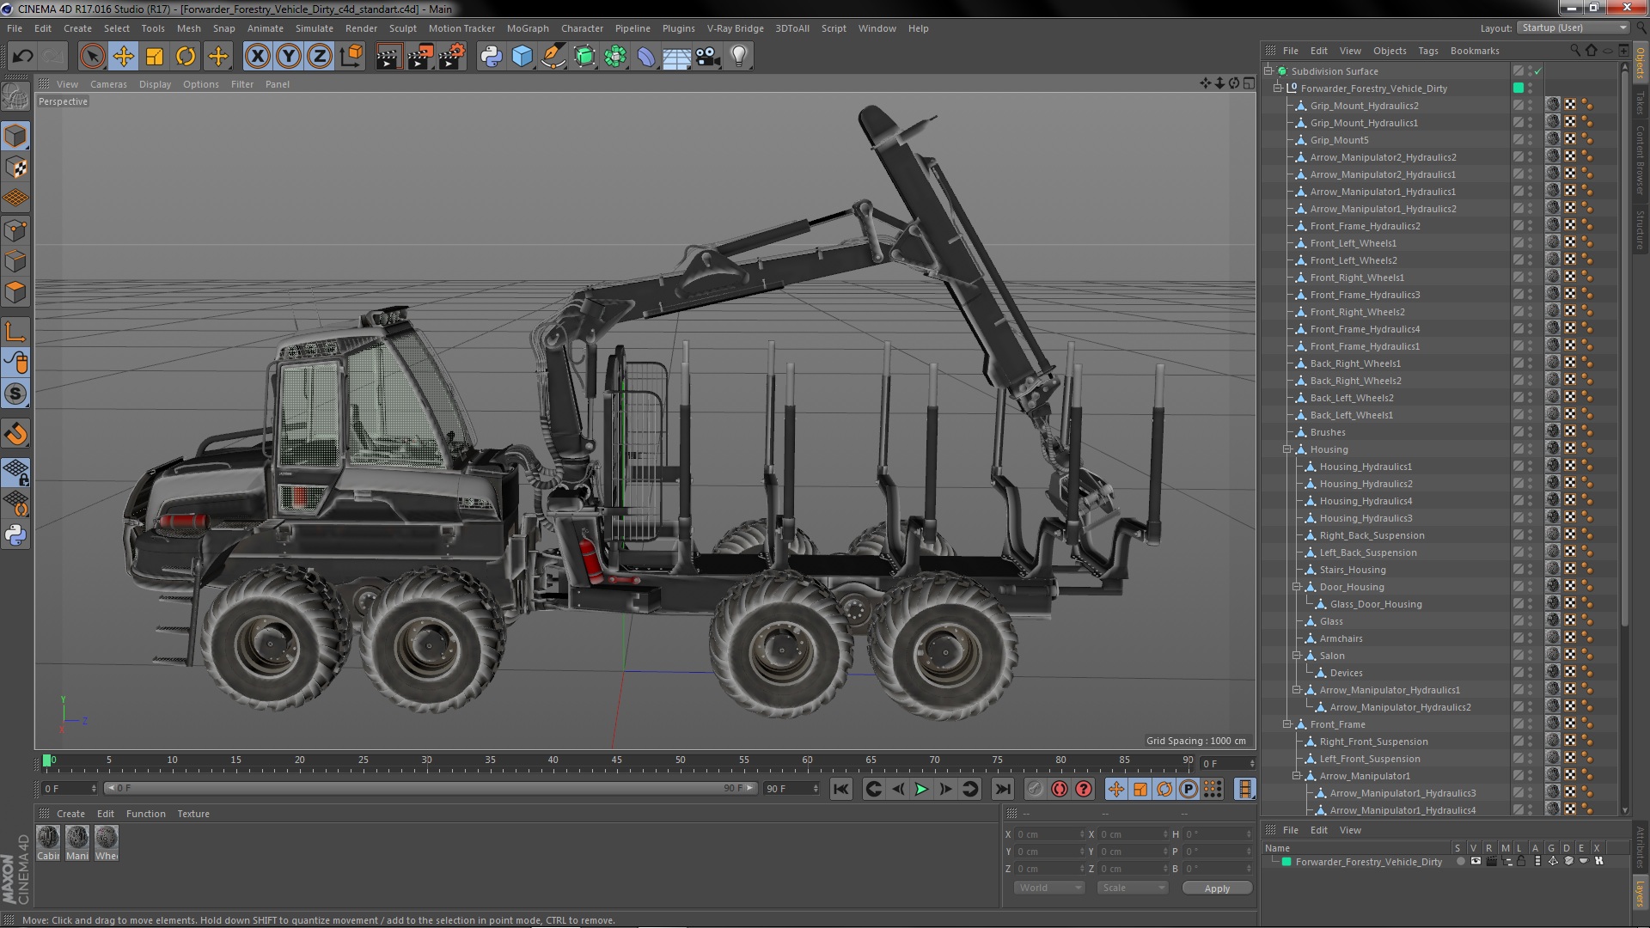
Task: Add a Cube primitive object
Action: (x=522, y=57)
